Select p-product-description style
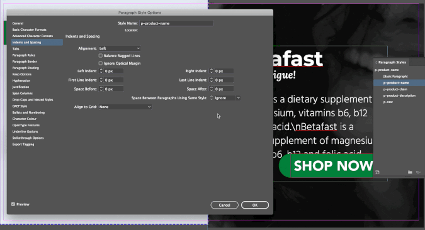 click(x=399, y=96)
